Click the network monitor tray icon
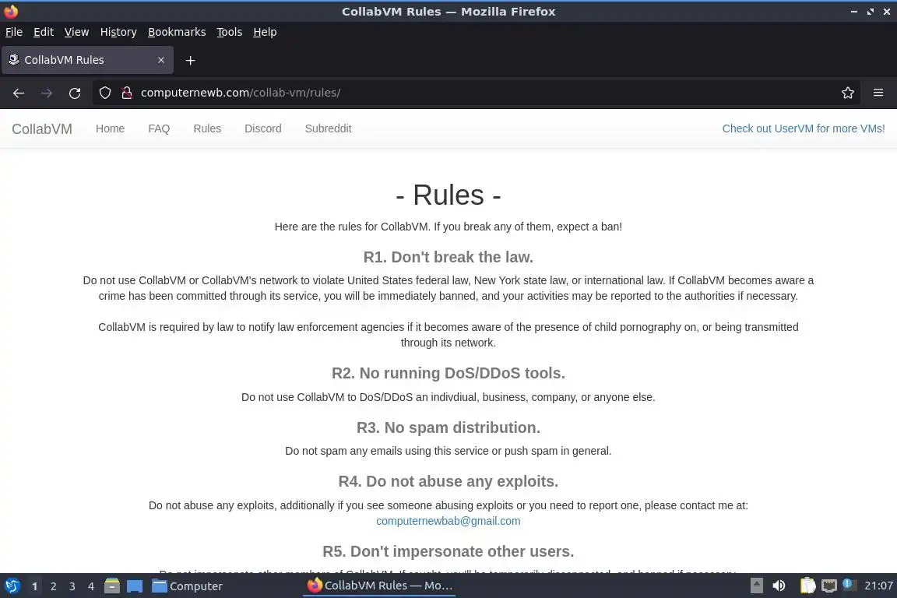The width and height of the screenshot is (897, 598). tap(829, 586)
